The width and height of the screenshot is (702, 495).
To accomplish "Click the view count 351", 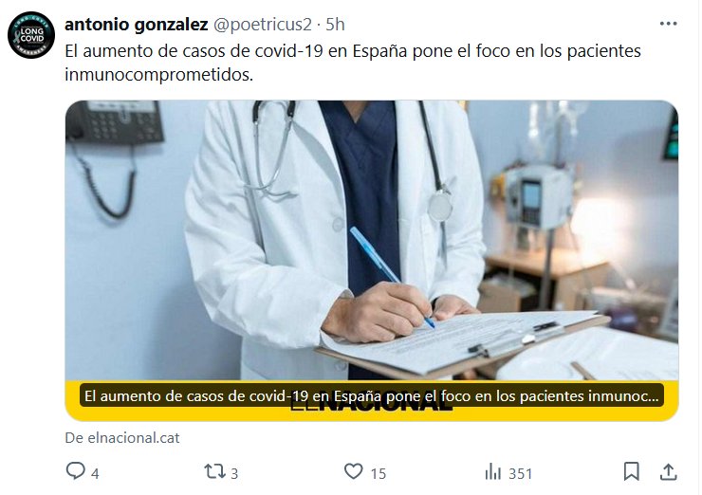I will [x=520, y=473].
